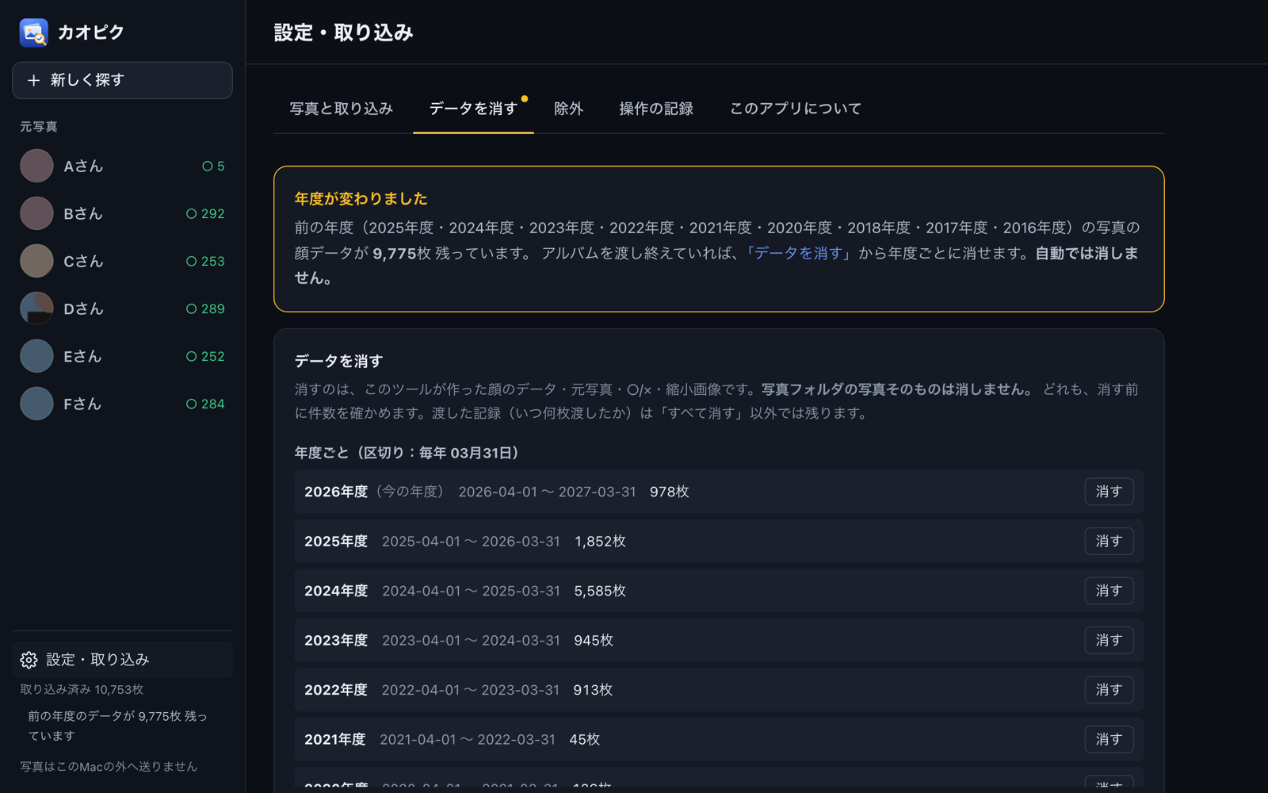Click Fさん's count 284
The width and height of the screenshot is (1268, 793).
[205, 404]
